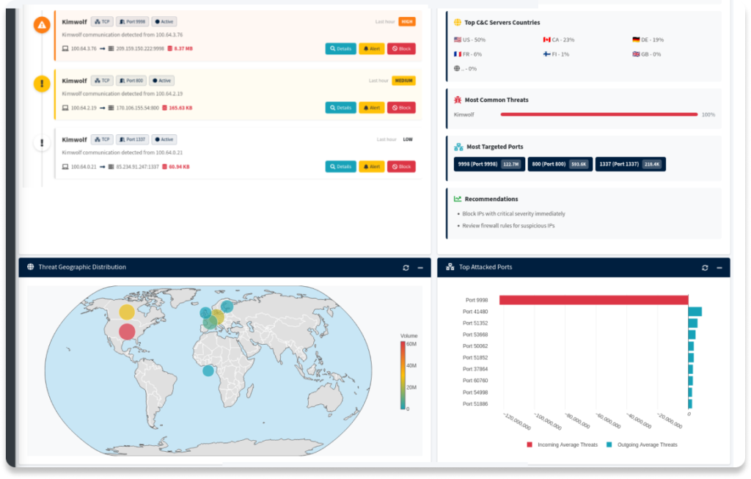Refresh the Top Attacked Ports panel
The width and height of the screenshot is (751, 479).
pos(705,268)
